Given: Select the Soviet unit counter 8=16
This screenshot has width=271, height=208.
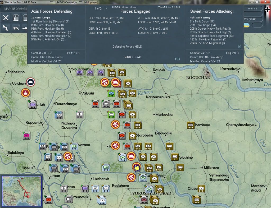Looking at the screenshot, I should (159, 168).
